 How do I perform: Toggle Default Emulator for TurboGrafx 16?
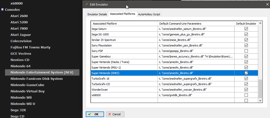[246, 78]
